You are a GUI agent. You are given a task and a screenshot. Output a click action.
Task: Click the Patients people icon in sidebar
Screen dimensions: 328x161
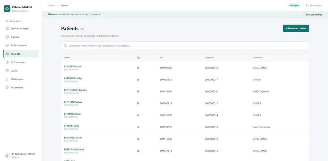tap(7, 54)
